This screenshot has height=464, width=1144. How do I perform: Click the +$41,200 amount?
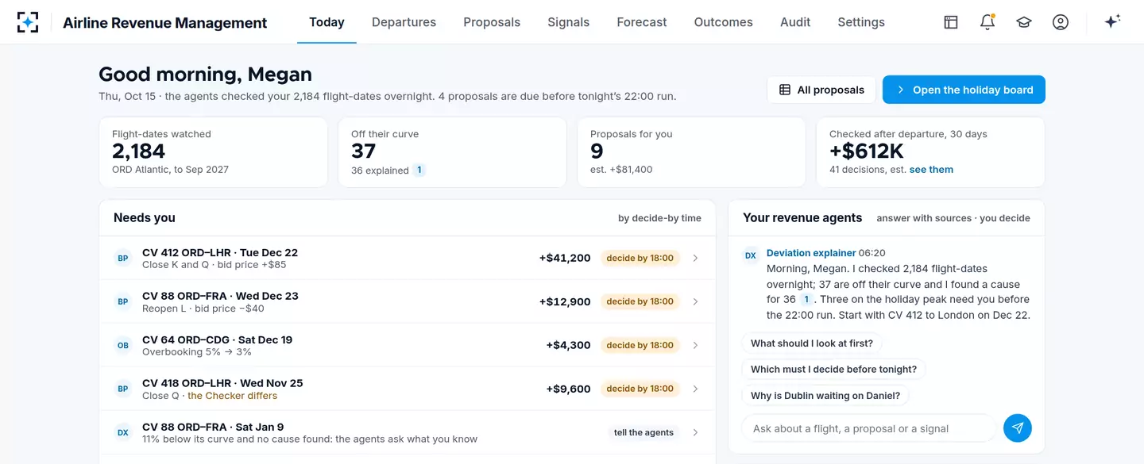click(565, 258)
